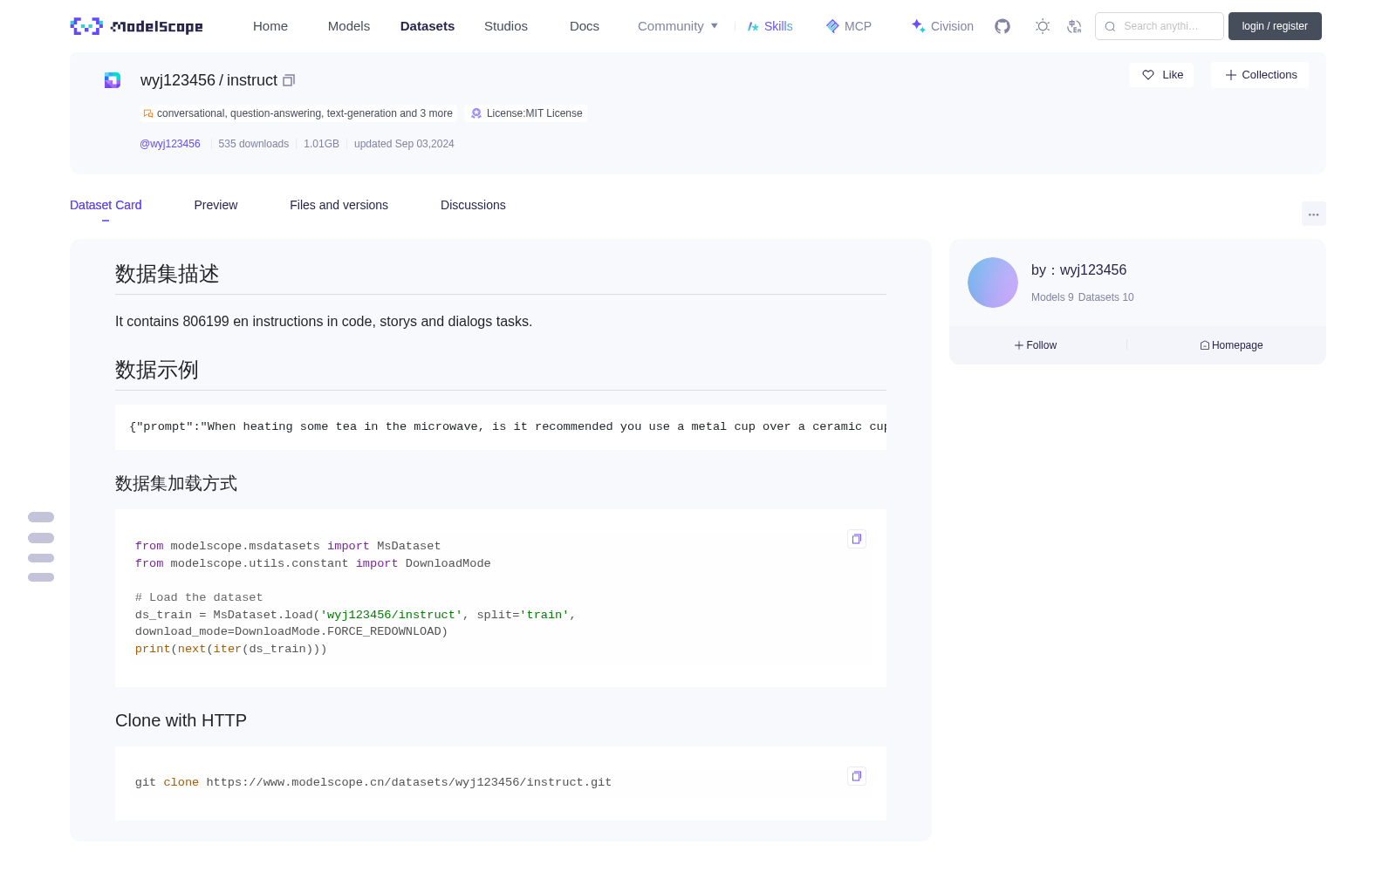
Task: Copy the dataset name wyj123456/instruct
Action: click(289, 80)
